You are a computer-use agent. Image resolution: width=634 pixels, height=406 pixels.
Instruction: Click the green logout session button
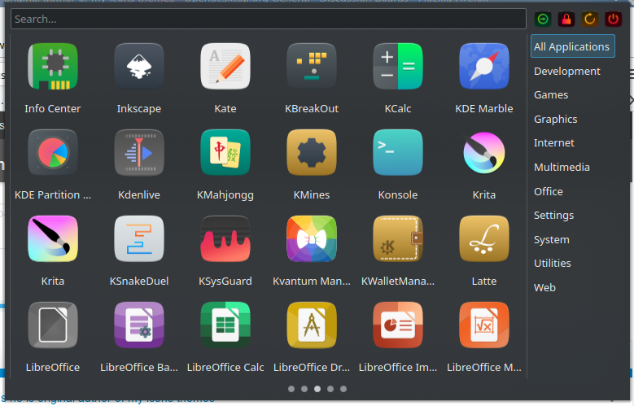coord(543,19)
